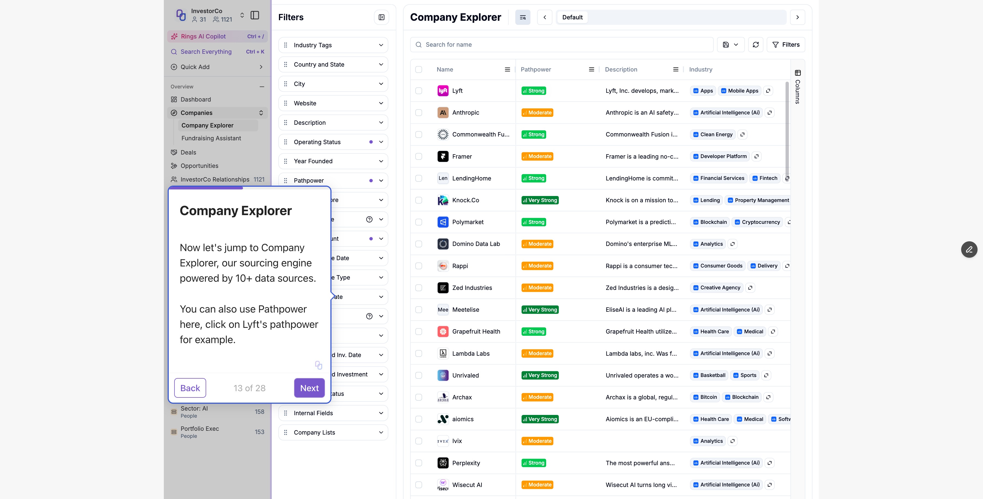Select the Lyft row checkbox

[x=419, y=91]
